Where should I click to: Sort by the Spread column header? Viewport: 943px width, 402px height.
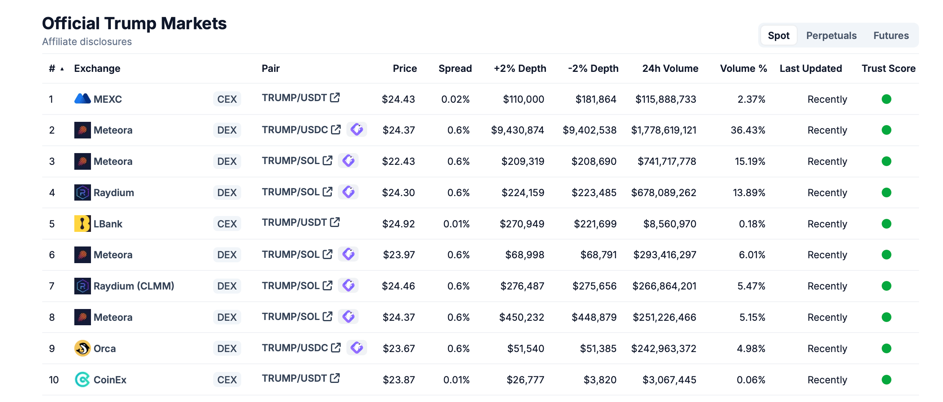455,68
